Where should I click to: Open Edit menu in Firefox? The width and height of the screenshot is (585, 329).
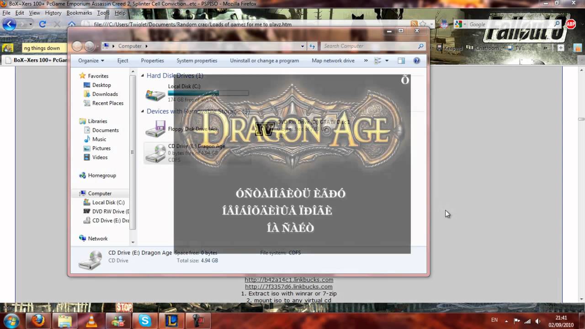(20, 13)
